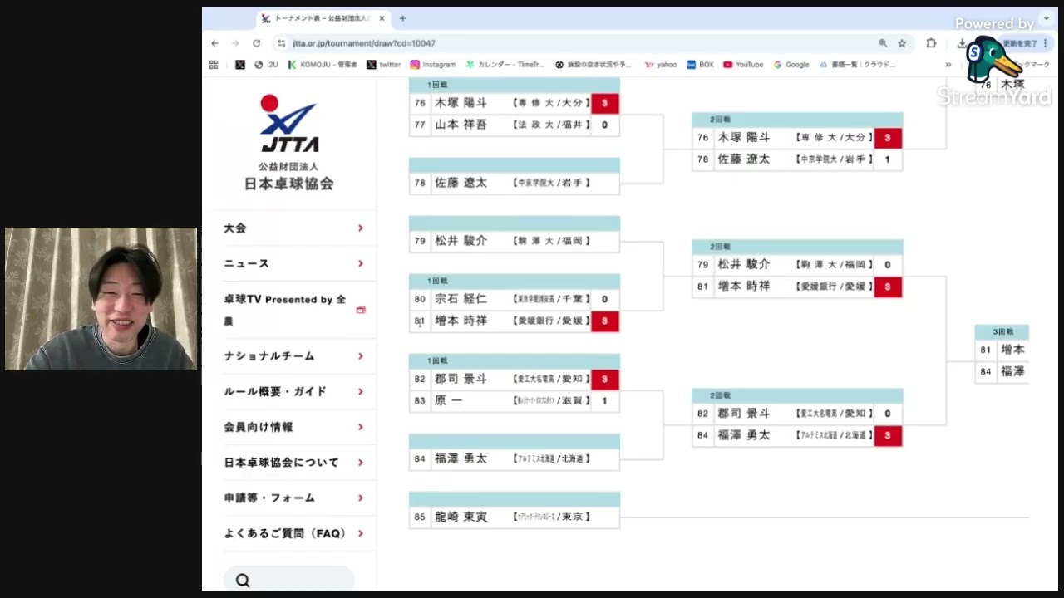
Task: Show more bookmarks with the double chevron
Action: pos(948,64)
